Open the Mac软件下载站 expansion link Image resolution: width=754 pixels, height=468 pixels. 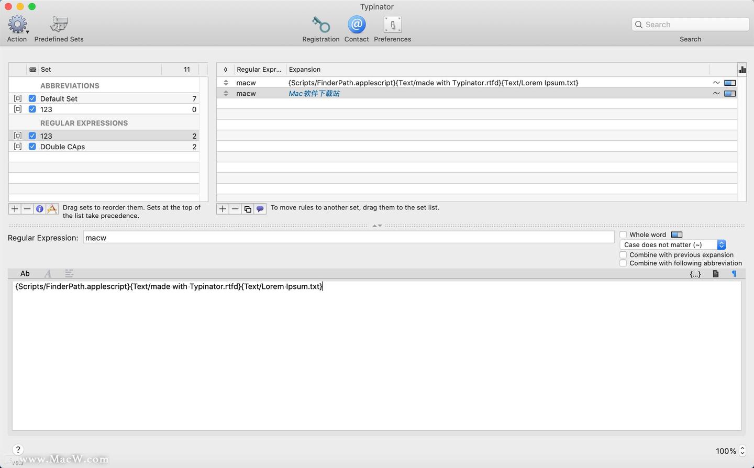(314, 93)
